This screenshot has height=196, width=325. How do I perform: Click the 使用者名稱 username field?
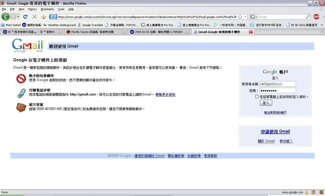(x=278, y=84)
